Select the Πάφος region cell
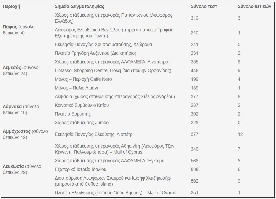276x199 pixels. [19, 30]
